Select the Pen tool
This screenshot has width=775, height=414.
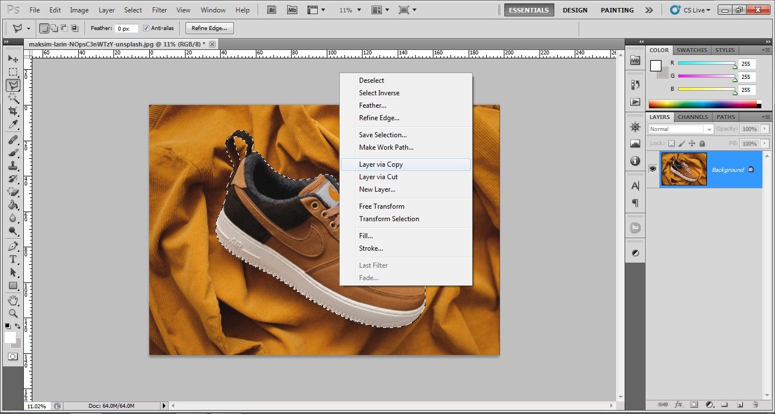click(x=13, y=246)
